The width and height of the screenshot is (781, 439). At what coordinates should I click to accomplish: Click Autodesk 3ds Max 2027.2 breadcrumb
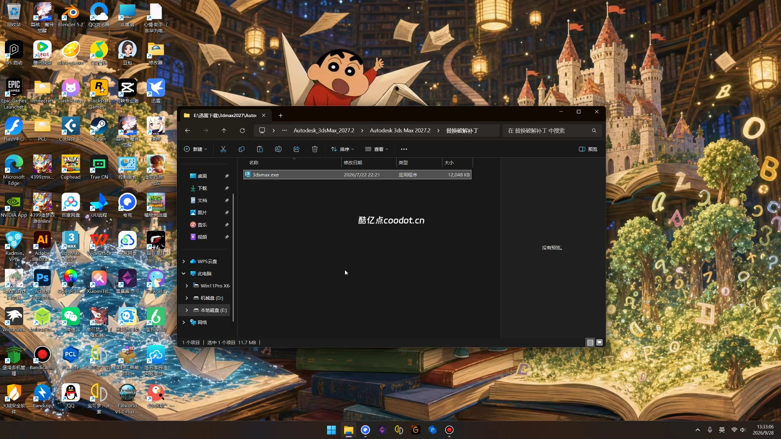[x=400, y=130]
